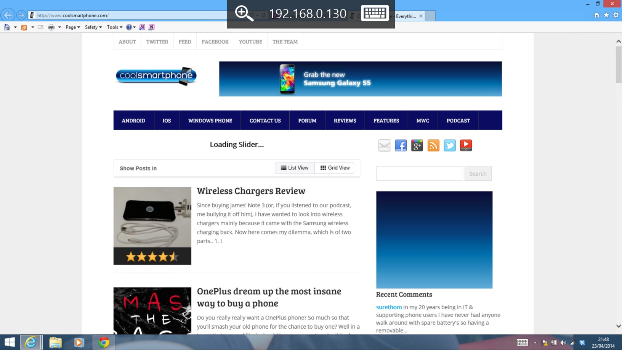Open File Explorer from the taskbar
This screenshot has height=350, width=622.
(55, 342)
